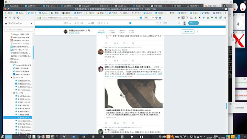Open a new Firefox tab with plus
Screen dimensions: 247x139
[225, 13]
